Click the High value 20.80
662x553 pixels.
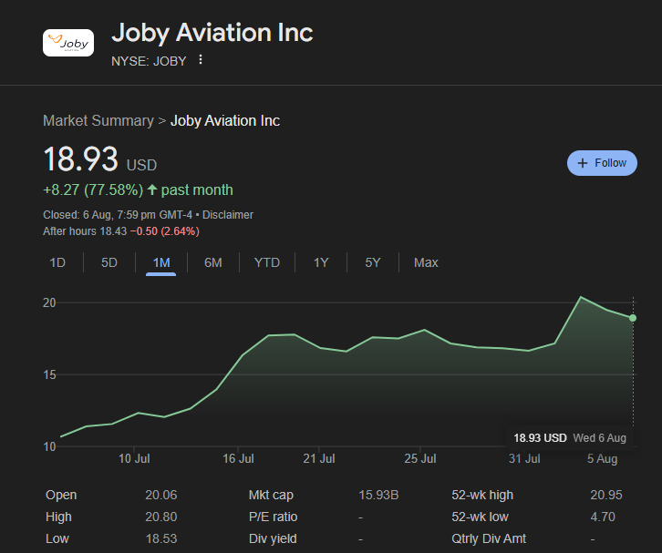coord(161,517)
